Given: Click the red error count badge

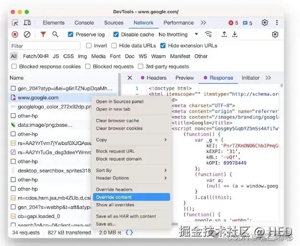Looking at the screenshot, I should pos(233,23).
